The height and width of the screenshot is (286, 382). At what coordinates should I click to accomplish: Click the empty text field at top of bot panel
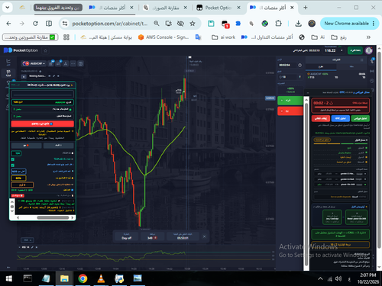coord(43,95)
